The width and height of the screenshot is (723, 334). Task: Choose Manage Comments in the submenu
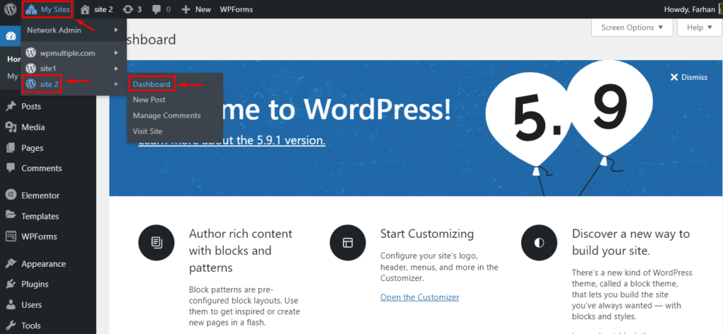point(167,115)
